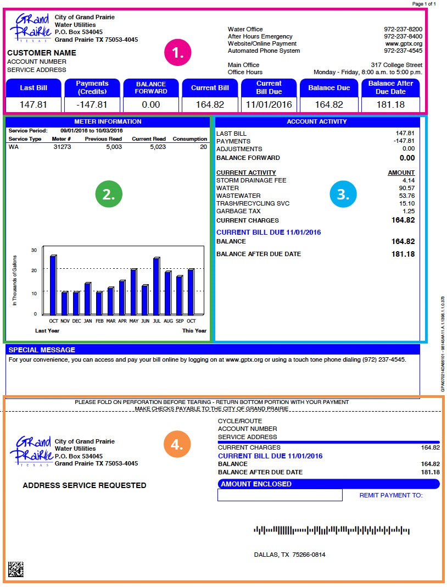Click the www.gptx.org website in the contact list
The width and height of the screenshot is (447, 587).
[x=404, y=43]
